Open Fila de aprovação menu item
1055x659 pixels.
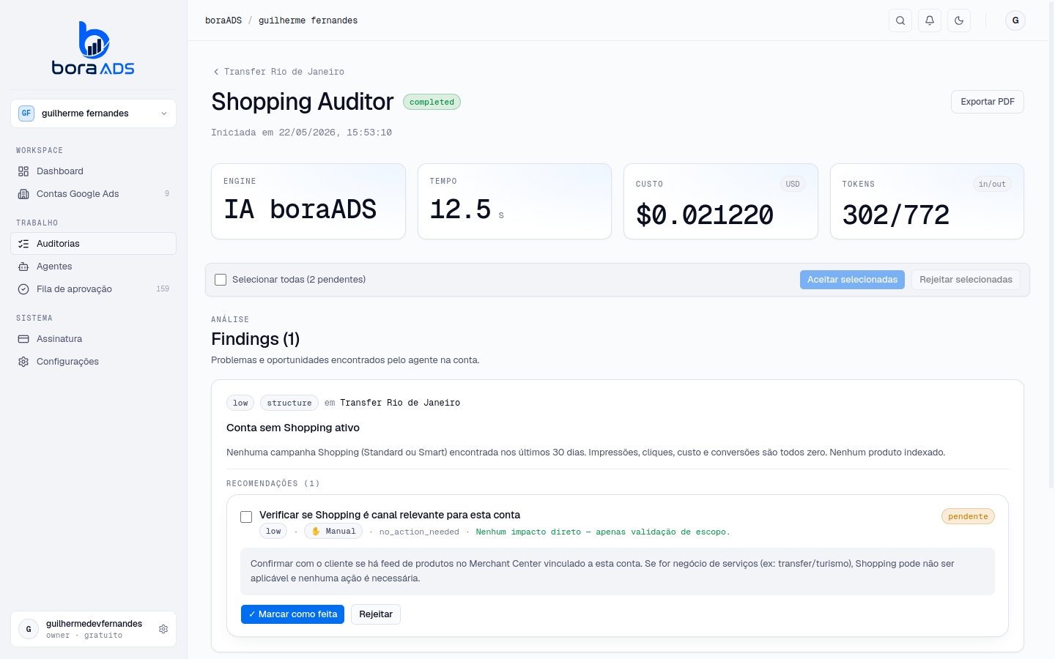pyautogui.click(x=93, y=289)
